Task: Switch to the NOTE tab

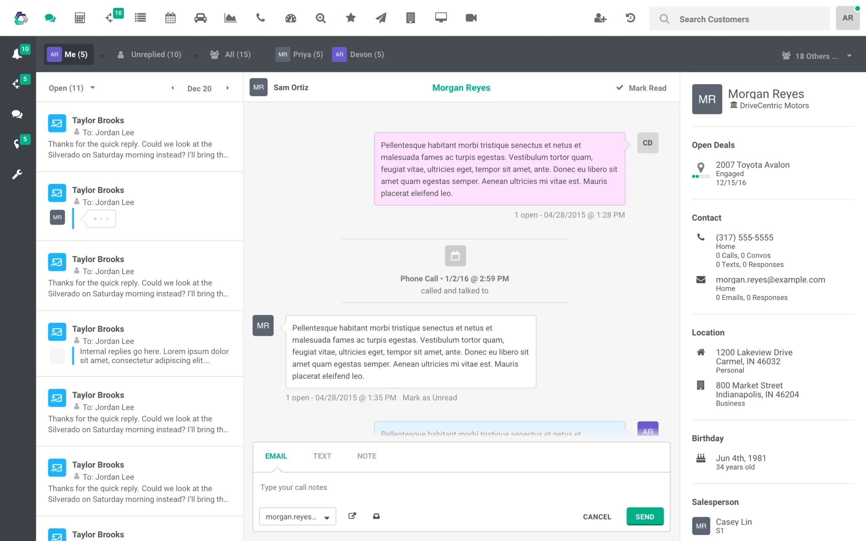Action: tap(367, 456)
